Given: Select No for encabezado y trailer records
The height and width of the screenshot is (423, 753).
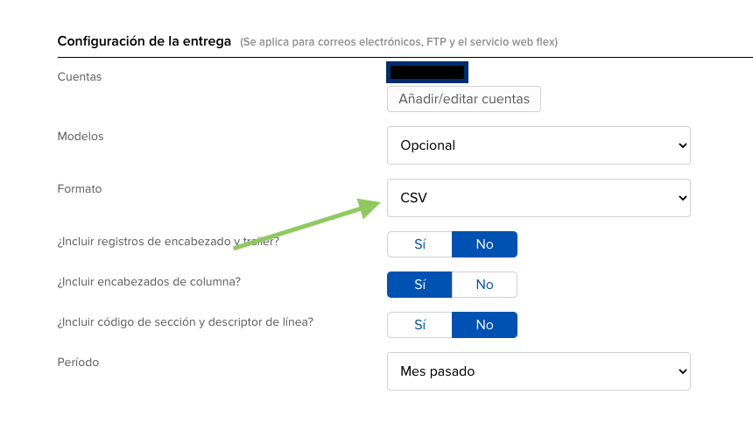Looking at the screenshot, I should coord(484,244).
